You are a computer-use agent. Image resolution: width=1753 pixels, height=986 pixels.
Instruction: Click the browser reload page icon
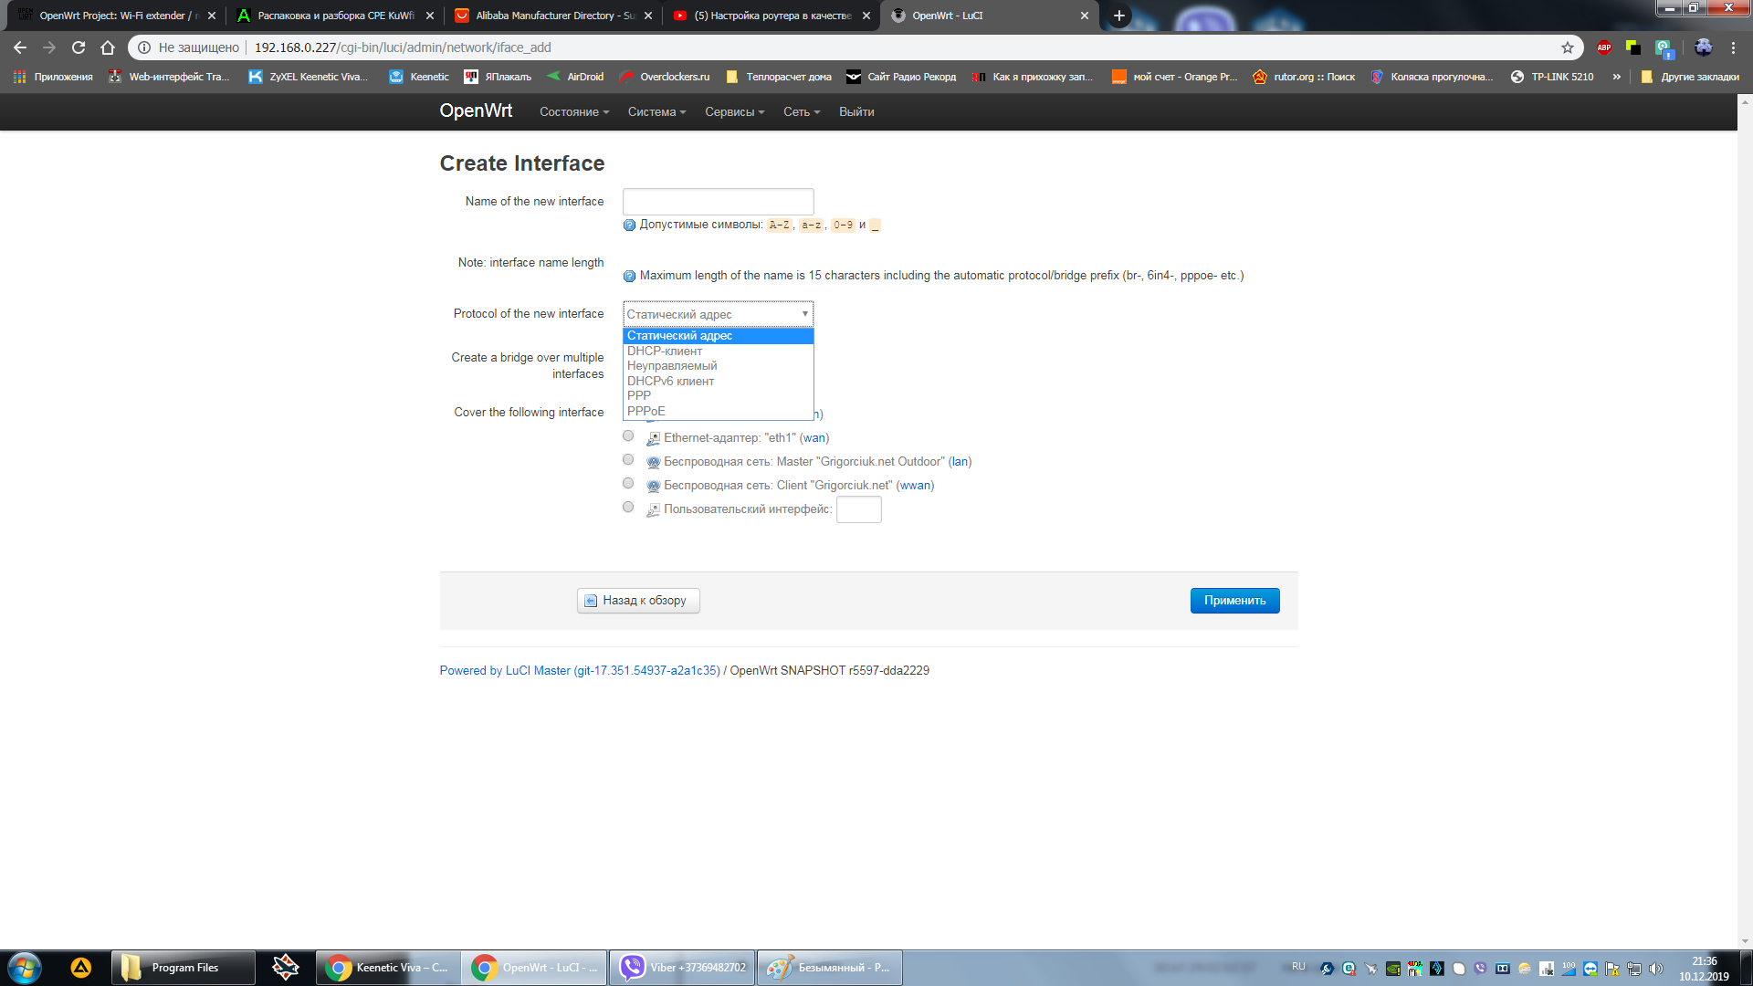pos(79,47)
